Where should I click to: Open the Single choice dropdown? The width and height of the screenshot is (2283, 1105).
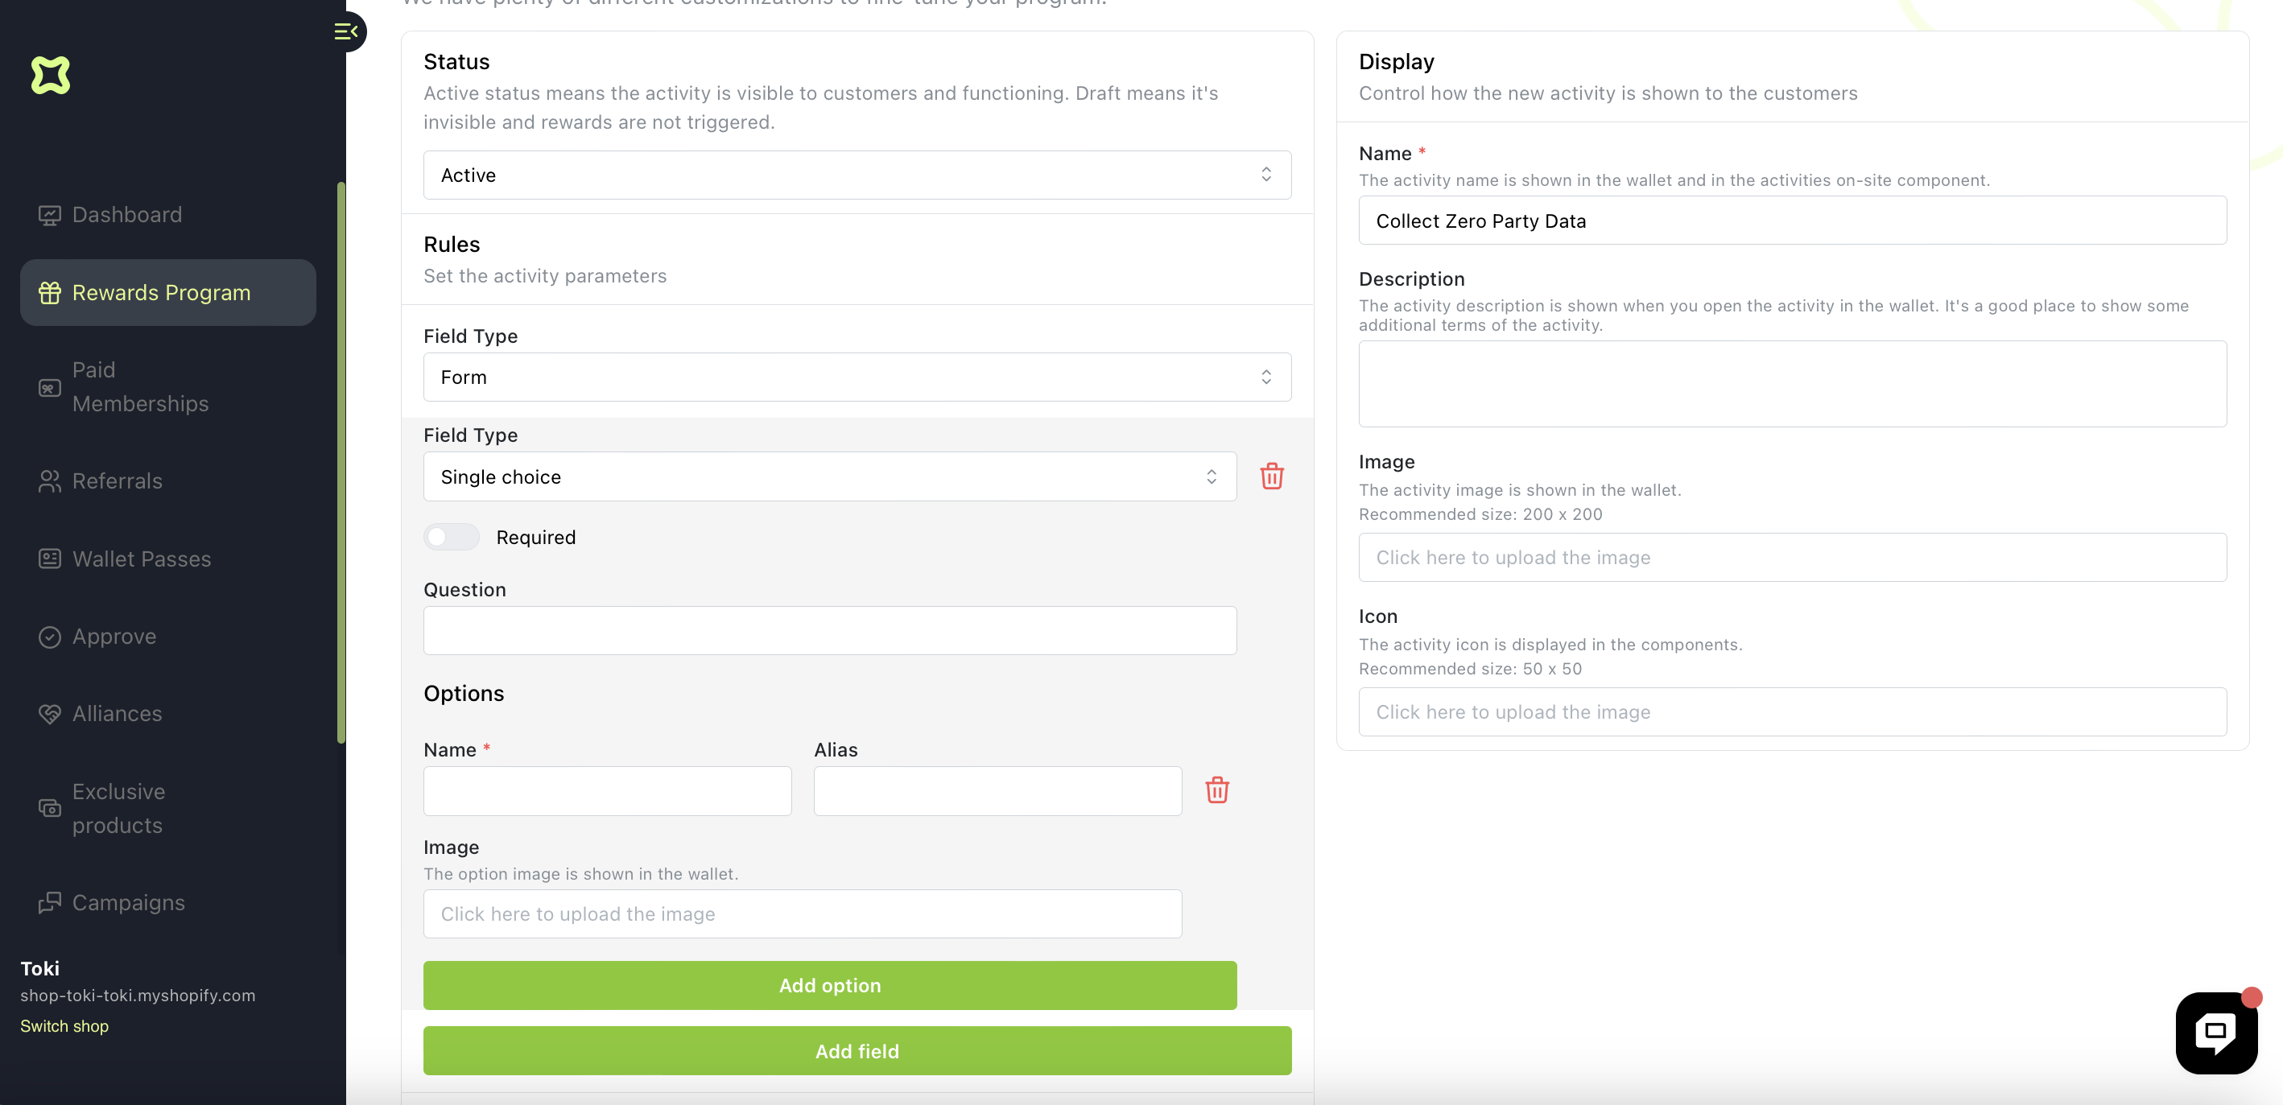[x=828, y=476]
